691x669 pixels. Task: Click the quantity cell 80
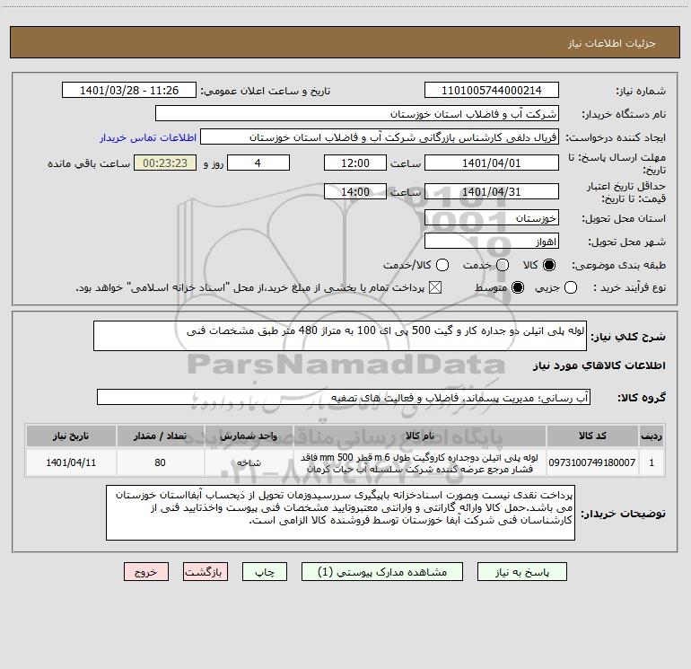(160, 462)
